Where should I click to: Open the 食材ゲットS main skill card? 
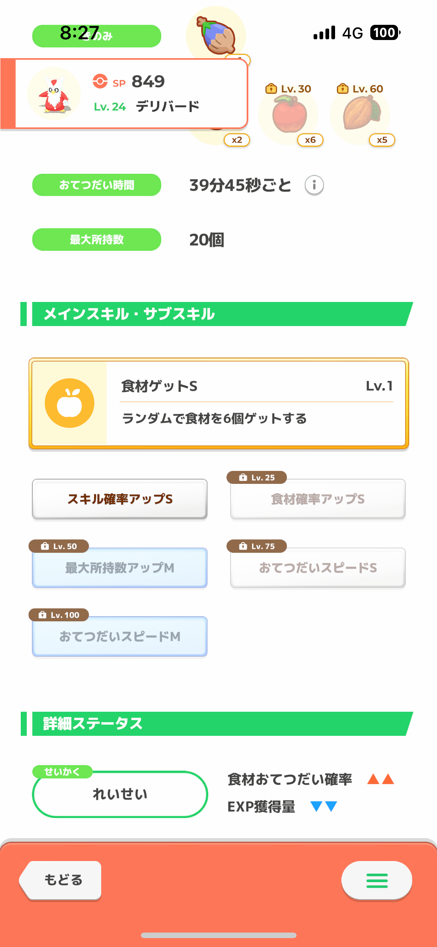pos(256,403)
